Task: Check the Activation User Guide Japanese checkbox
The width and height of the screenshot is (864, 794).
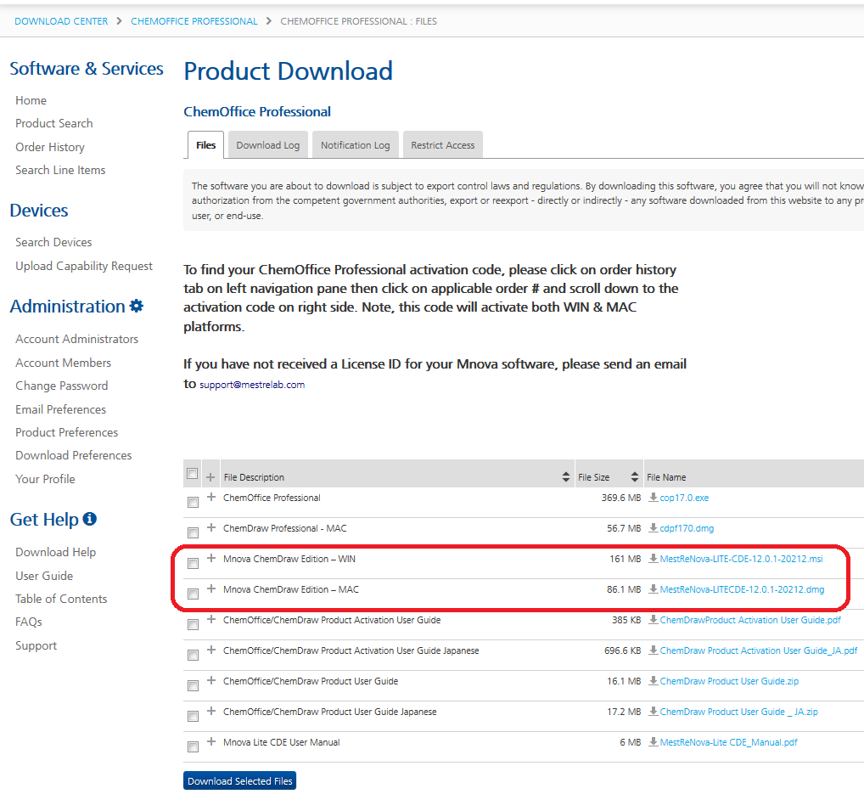Action: [193, 655]
